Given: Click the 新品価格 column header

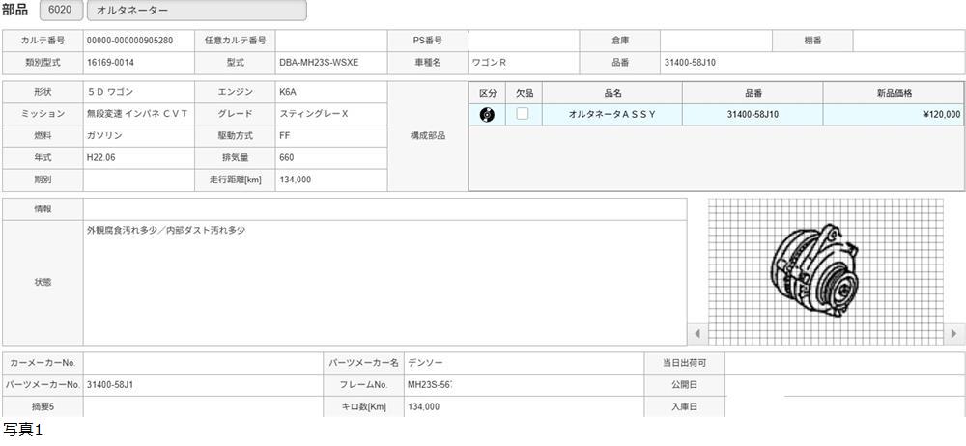Looking at the screenshot, I should (x=893, y=93).
